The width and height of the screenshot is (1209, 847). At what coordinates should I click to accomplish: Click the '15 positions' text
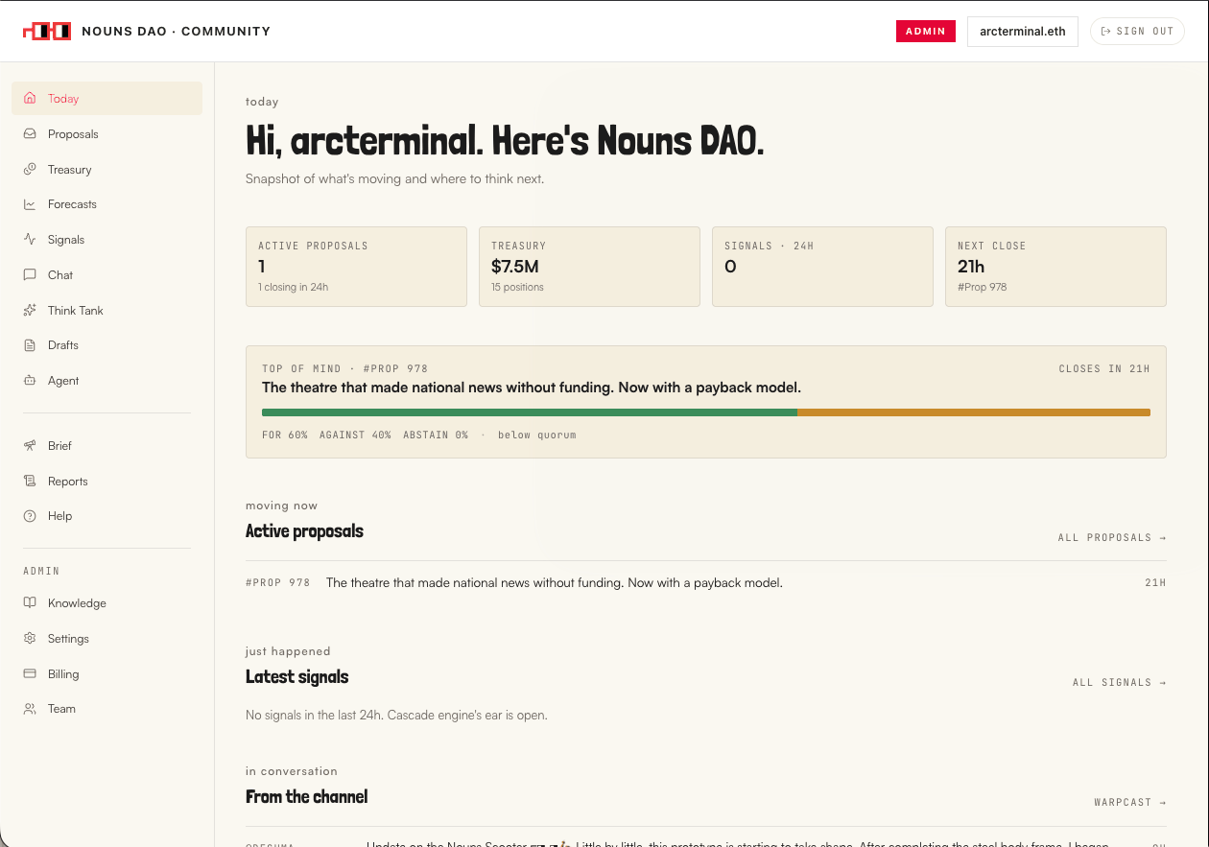517,287
